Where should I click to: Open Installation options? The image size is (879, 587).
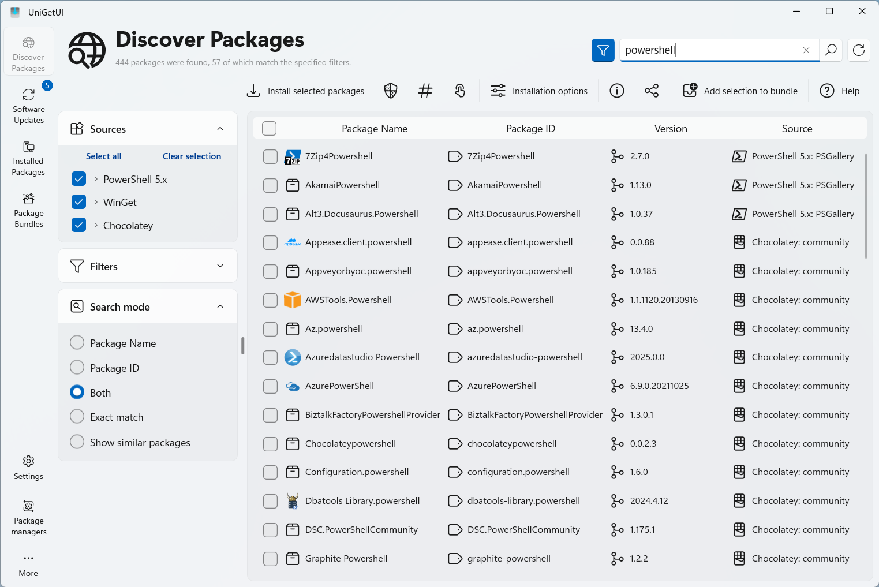(x=539, y=91)
